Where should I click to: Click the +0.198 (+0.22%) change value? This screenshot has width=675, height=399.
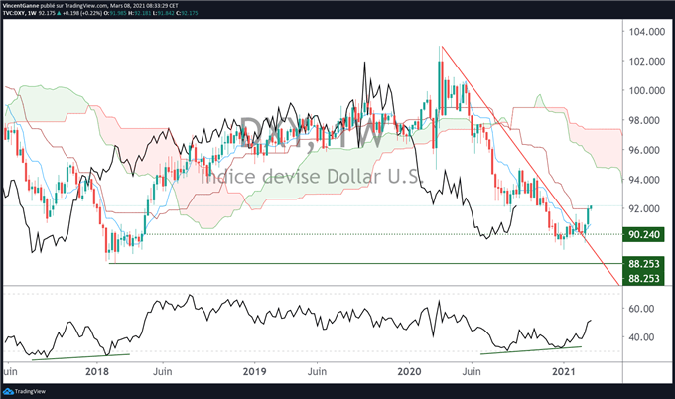(x=82, y=13)
